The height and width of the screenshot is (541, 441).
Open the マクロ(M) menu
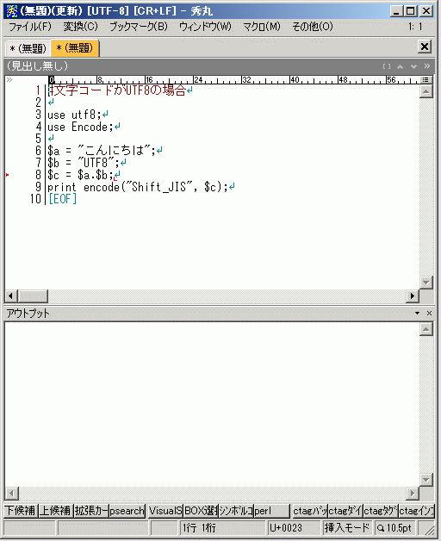[262, 27]
